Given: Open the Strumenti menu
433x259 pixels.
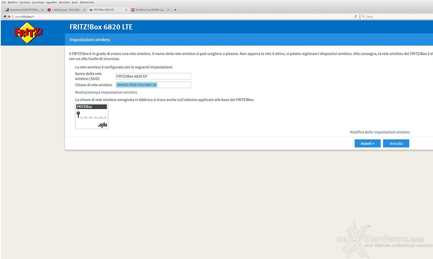Looking at the screenshot, I should pos(64,2).
